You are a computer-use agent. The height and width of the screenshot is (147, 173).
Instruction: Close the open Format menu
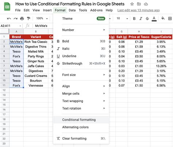(60, 10)
